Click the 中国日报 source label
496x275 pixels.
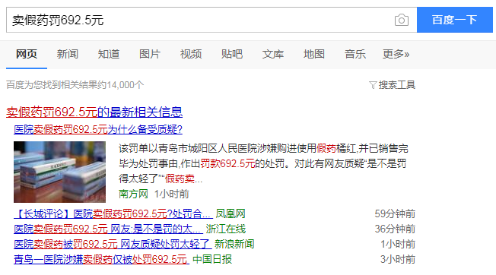212,259
